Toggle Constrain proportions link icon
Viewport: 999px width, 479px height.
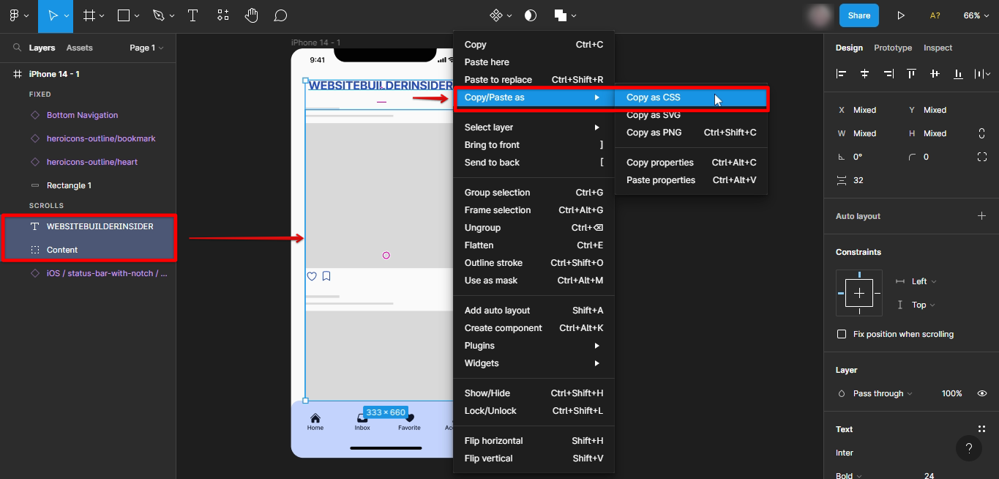point(982,133)
